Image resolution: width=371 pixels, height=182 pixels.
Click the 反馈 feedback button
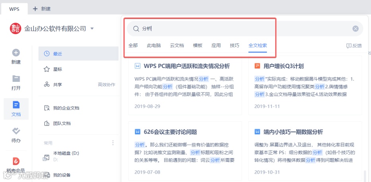tap(354, 46)
